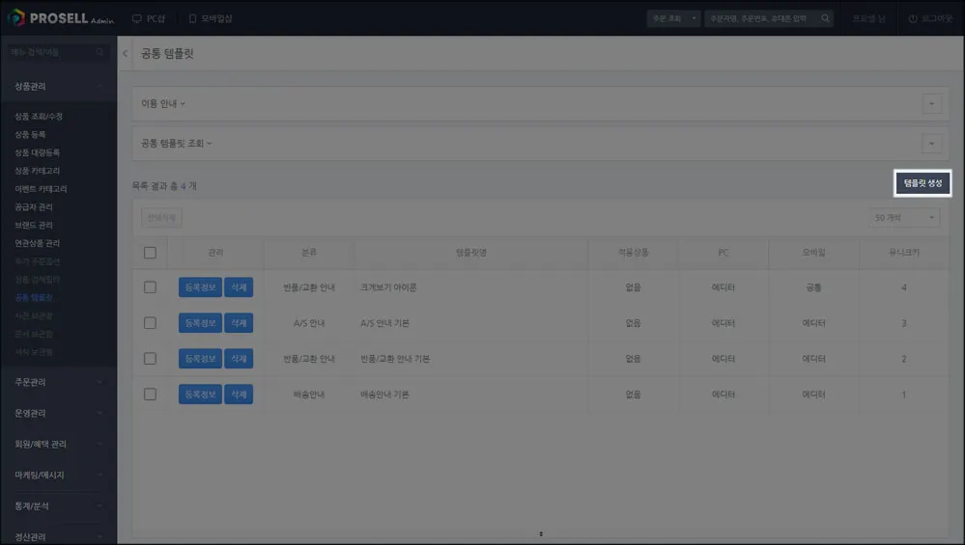Select 공통 템플릿 in sidebar
This screenshot has height=545, width=965.
(x=34, y=298)
